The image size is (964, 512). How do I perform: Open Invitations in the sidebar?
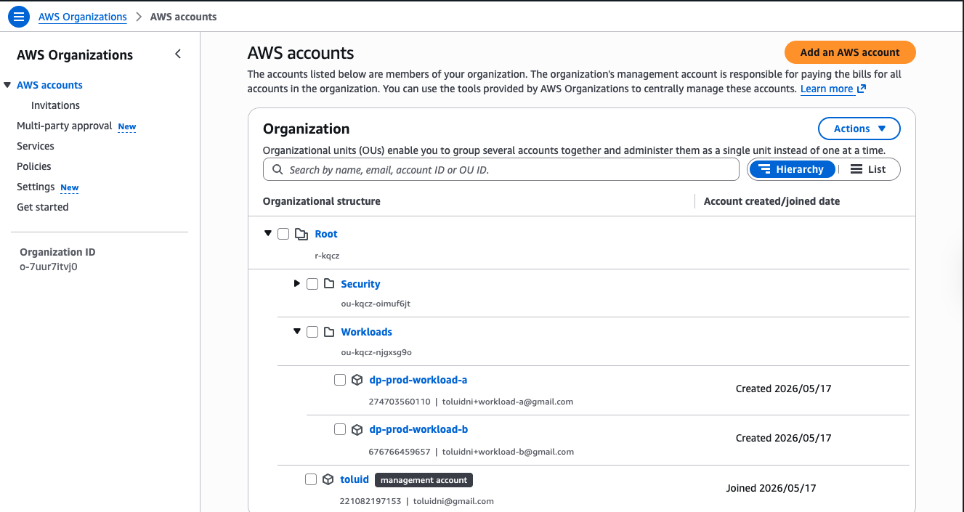tap(55, 105)
